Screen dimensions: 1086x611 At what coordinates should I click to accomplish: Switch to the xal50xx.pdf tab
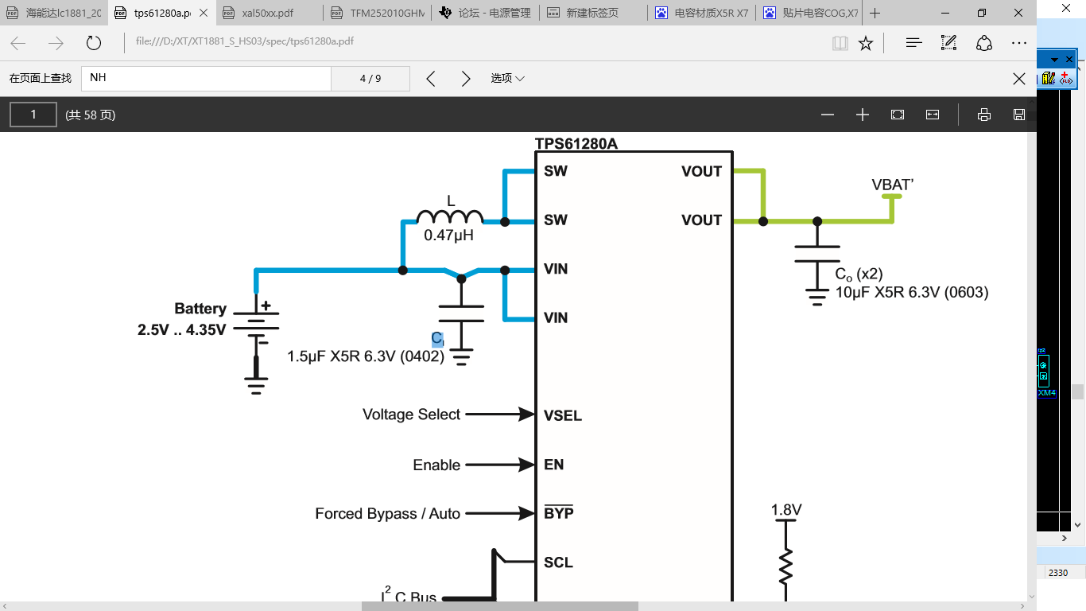point(270,13)
